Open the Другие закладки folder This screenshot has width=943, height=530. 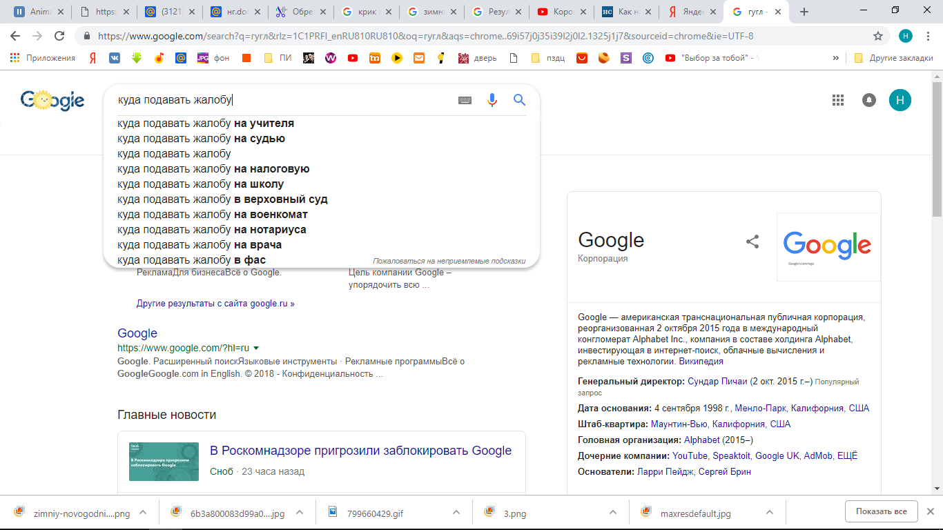coord(893,58)
